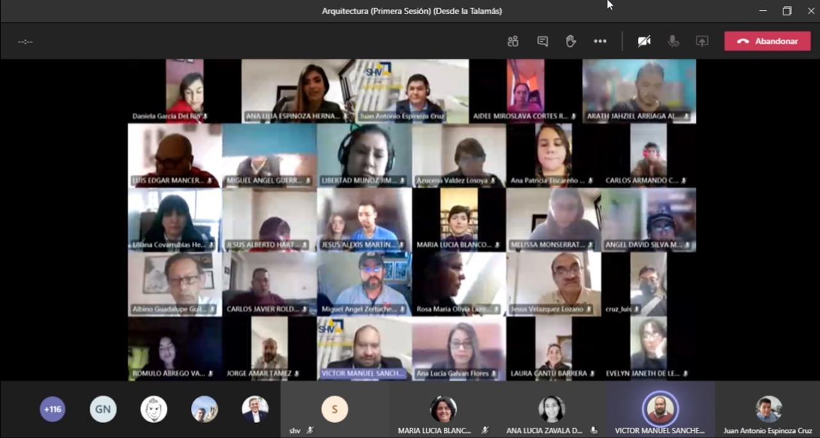
Task: Open the more actions ellipsis menu
Action: (x=600, y=41)
